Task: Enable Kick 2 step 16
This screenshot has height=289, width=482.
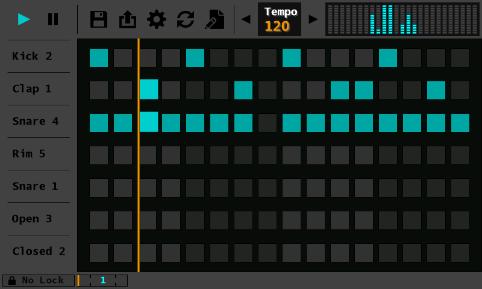Action: pyautogui.click(x=460, y=58)
